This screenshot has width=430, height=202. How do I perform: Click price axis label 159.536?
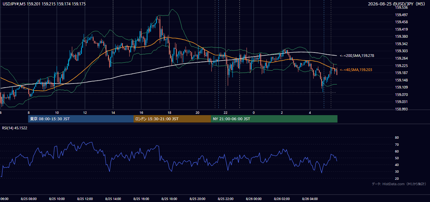[x=401, y=7]
